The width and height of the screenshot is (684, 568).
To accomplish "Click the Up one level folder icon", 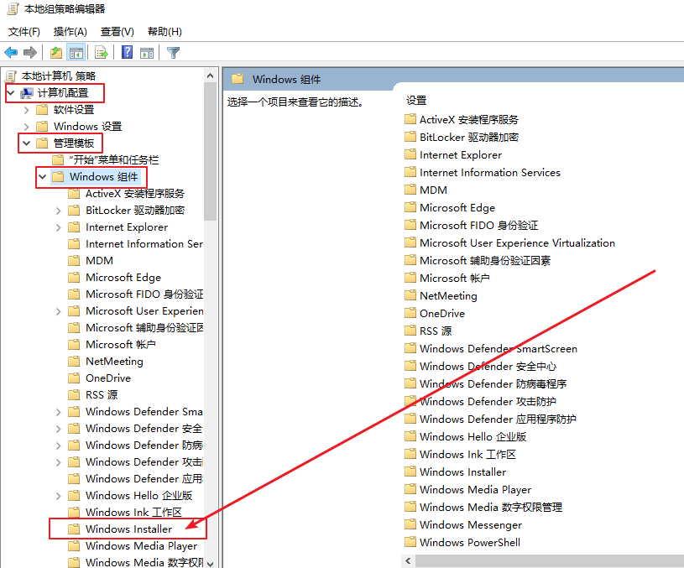I will click(x=56, y=53).
